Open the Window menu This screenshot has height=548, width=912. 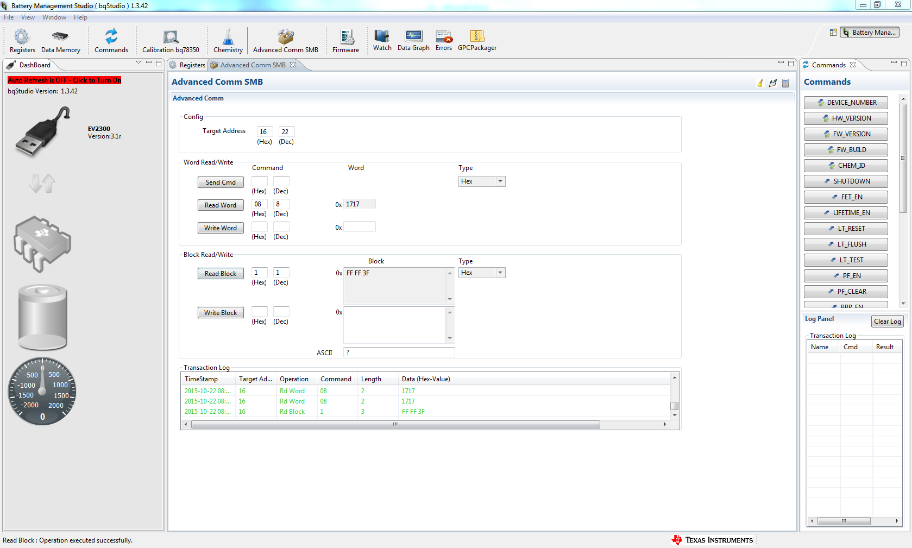click(x=54, y=17)
